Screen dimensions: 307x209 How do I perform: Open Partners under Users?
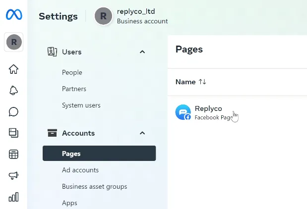[74, 89]
